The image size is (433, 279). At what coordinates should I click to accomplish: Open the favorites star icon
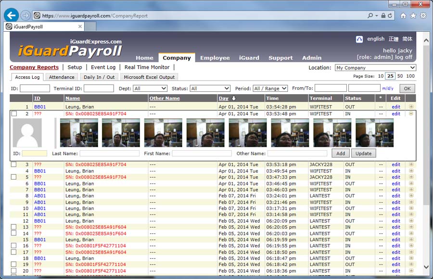click(x=413, y=16)
